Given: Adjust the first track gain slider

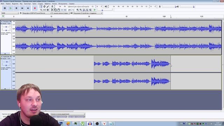Looking at the screenshot, I should click(x=6, y=27).
